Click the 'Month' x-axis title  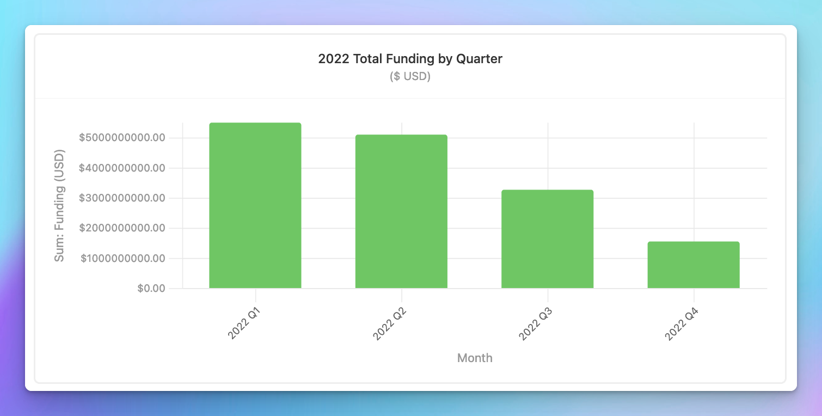[x=475, y=358]
